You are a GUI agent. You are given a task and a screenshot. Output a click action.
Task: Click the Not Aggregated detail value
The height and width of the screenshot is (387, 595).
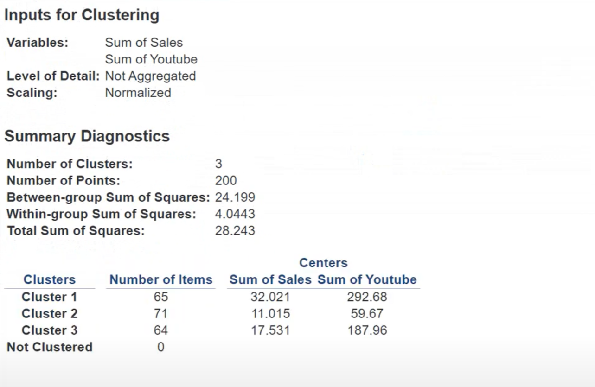pos(150,76)
